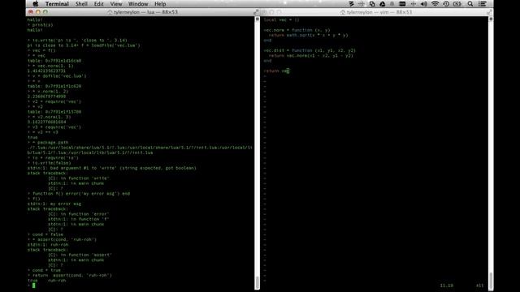Click the math.sqrt return line in vim

309,35
